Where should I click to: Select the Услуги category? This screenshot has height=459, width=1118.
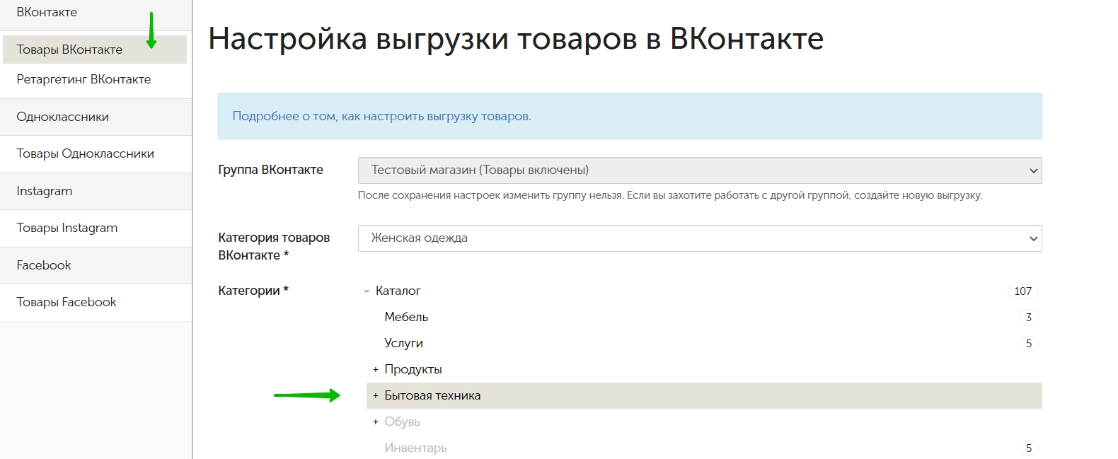pyautogui.click(x=403, y=343)
